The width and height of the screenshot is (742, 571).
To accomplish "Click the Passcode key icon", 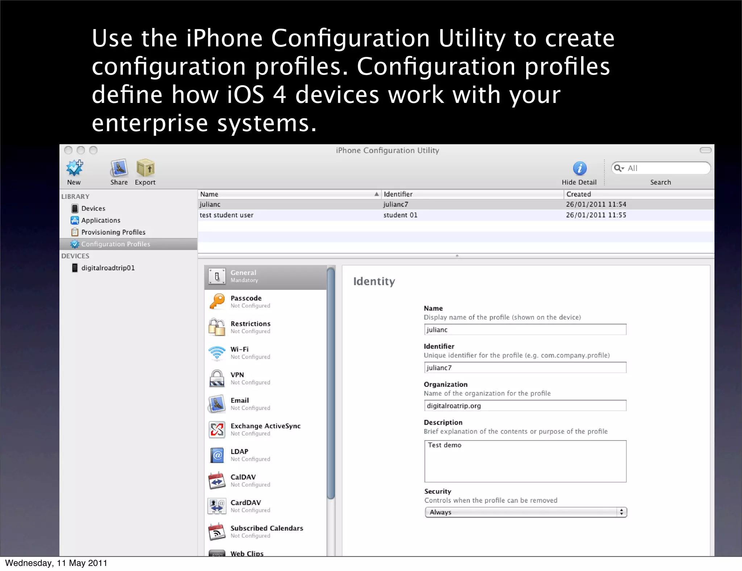I will click(x=217, y=302).
